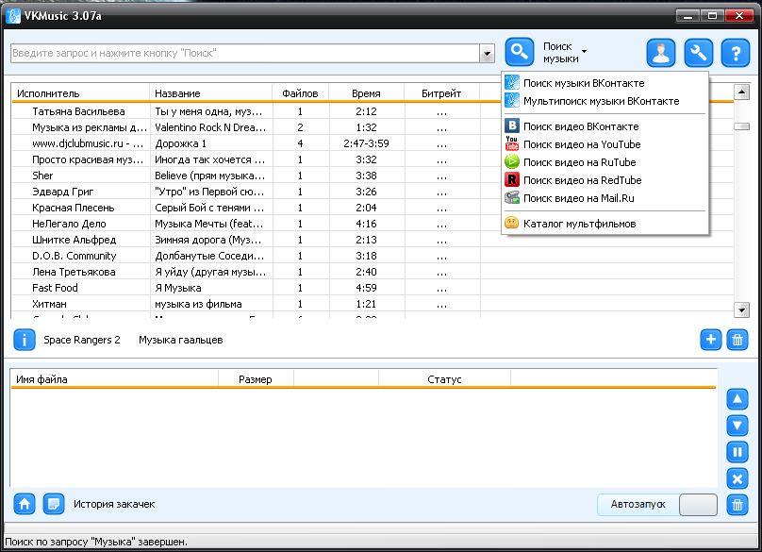
Task: Click the green RuTube icon in menu
Action: [512, 161]
